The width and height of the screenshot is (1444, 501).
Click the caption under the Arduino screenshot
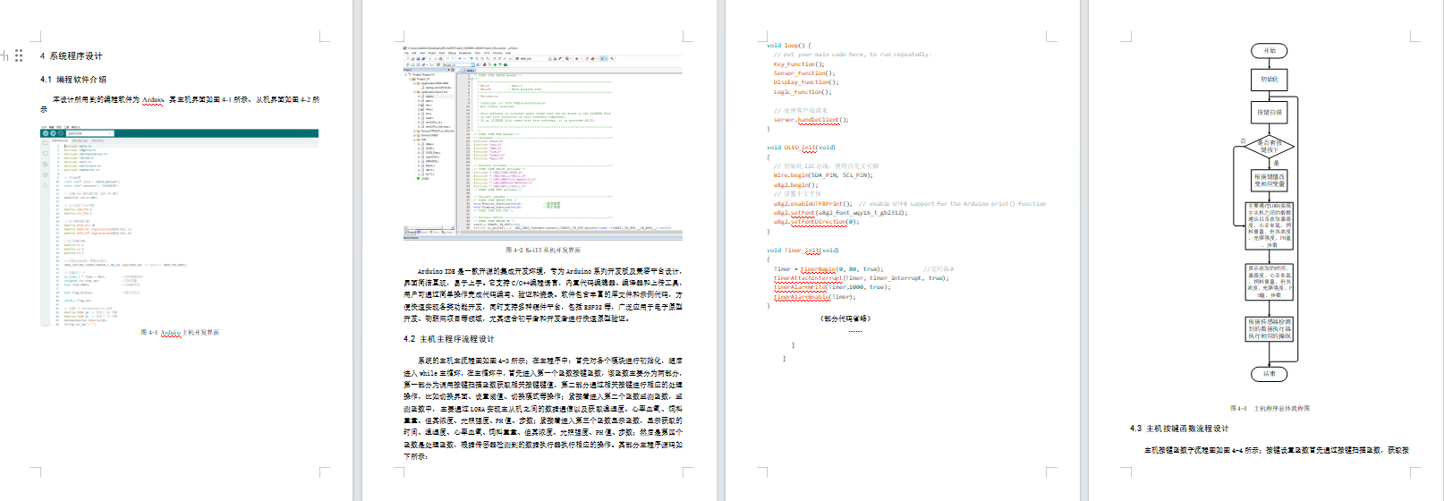click(x=179, y=333)
